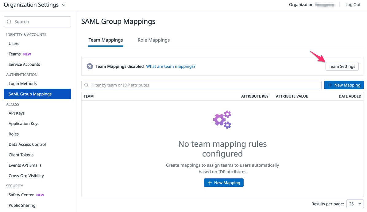Switch to the Team Mappings tab

click(x=106, y=40)
